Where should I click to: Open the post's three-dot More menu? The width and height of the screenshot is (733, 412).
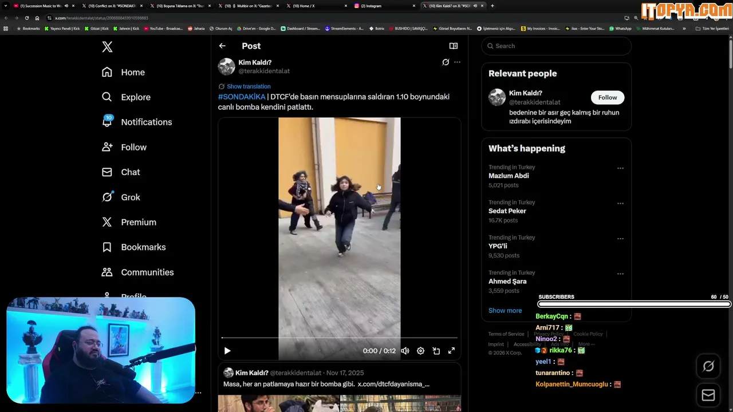pos(457,62)
